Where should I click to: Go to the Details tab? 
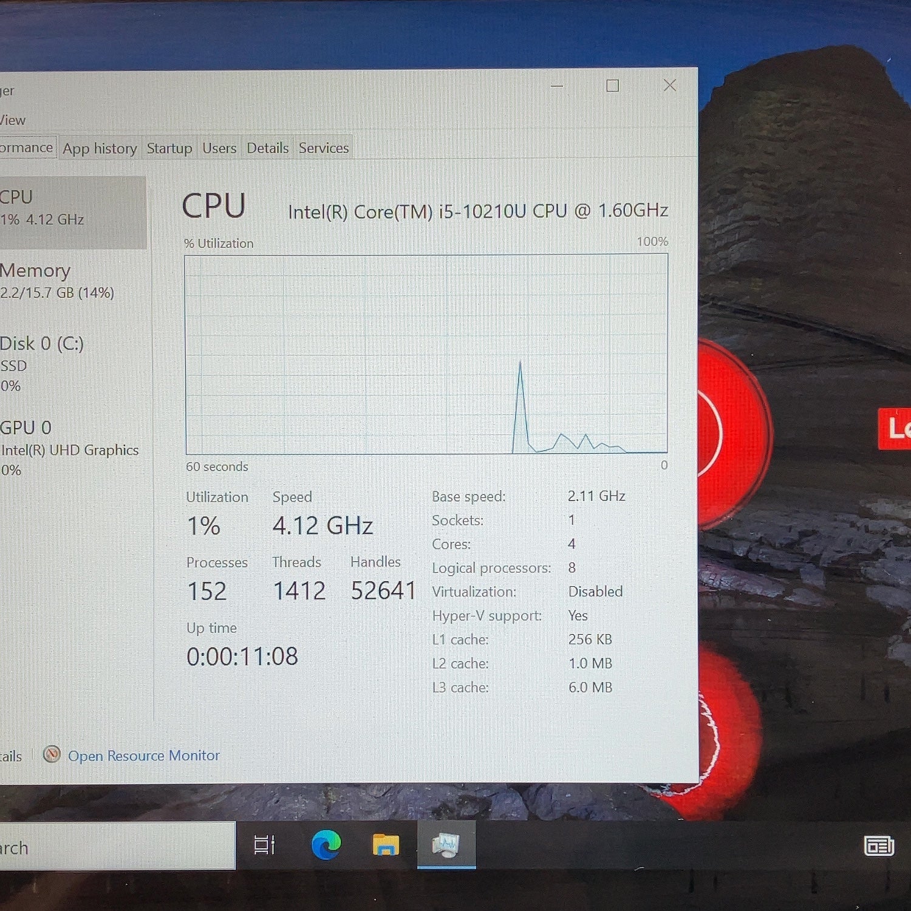[x=268, y=148]
